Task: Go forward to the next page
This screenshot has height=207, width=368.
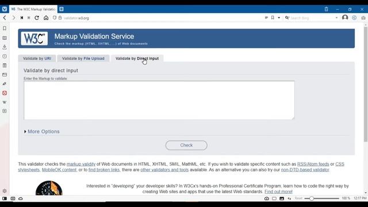Action: 13,18
